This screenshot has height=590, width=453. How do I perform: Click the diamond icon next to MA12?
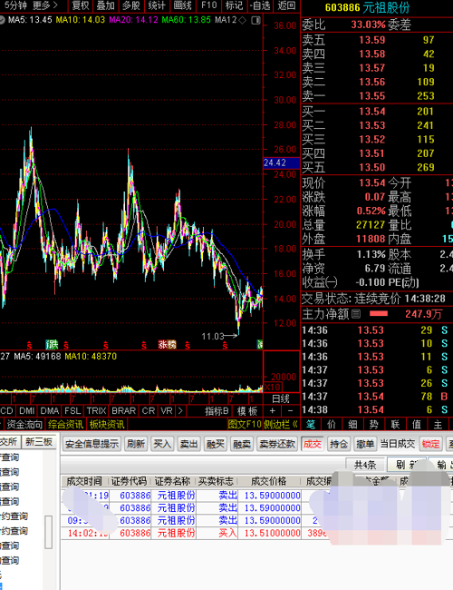coord(243,20)
